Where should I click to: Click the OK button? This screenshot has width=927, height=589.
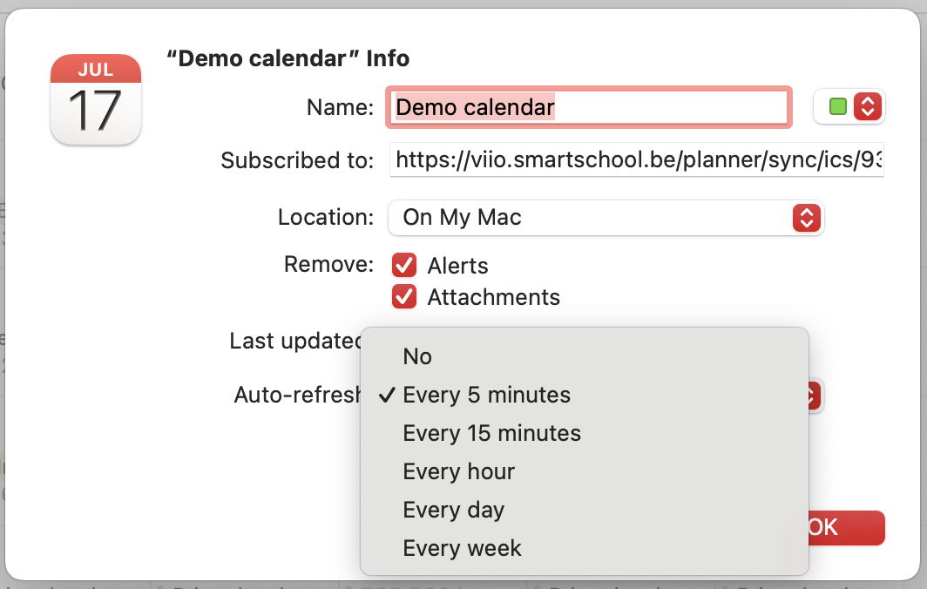(846, 527)
